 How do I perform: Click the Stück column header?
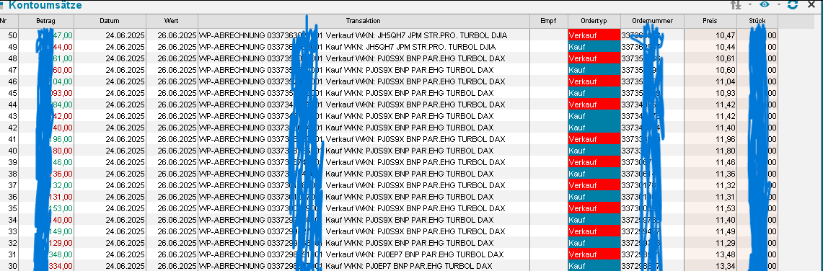pyautogui.click(x=757, y=21)
